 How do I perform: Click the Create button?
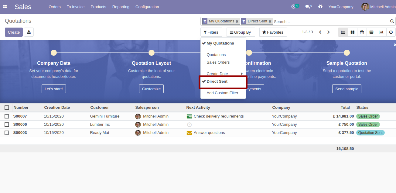14,32
